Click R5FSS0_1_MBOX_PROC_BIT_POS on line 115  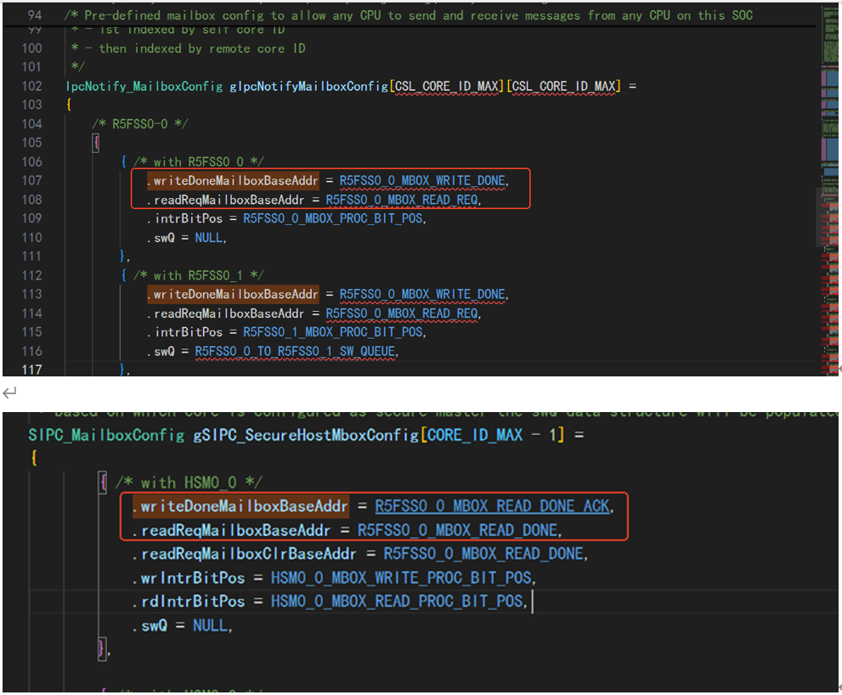(333, 332)
